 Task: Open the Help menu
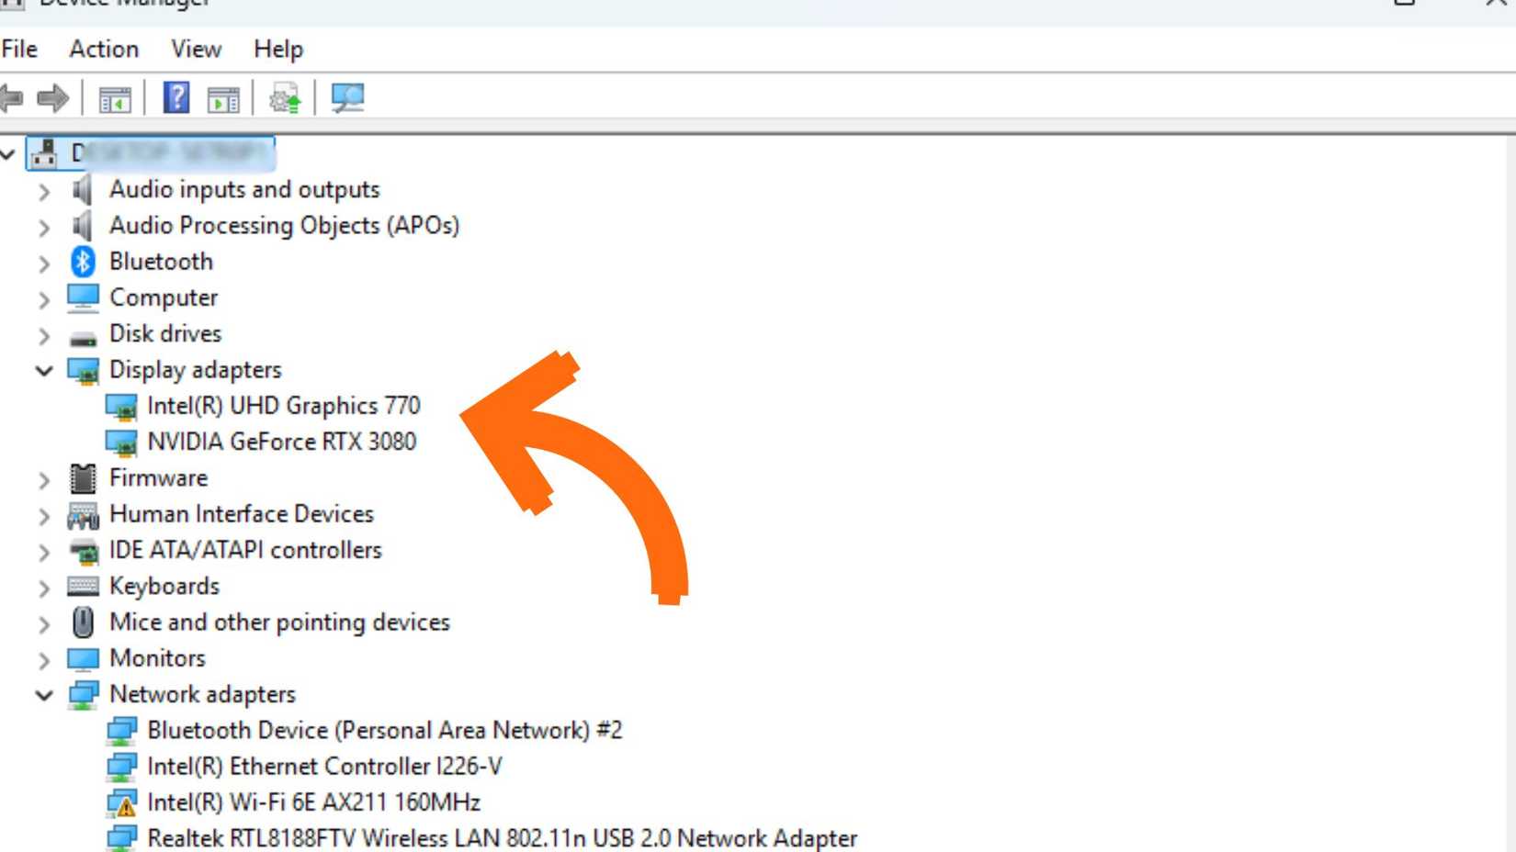[277, 49]
